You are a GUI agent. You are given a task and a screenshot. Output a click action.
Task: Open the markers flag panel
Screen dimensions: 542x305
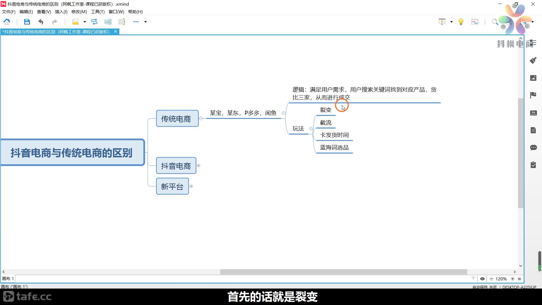[x=533, y=95]
